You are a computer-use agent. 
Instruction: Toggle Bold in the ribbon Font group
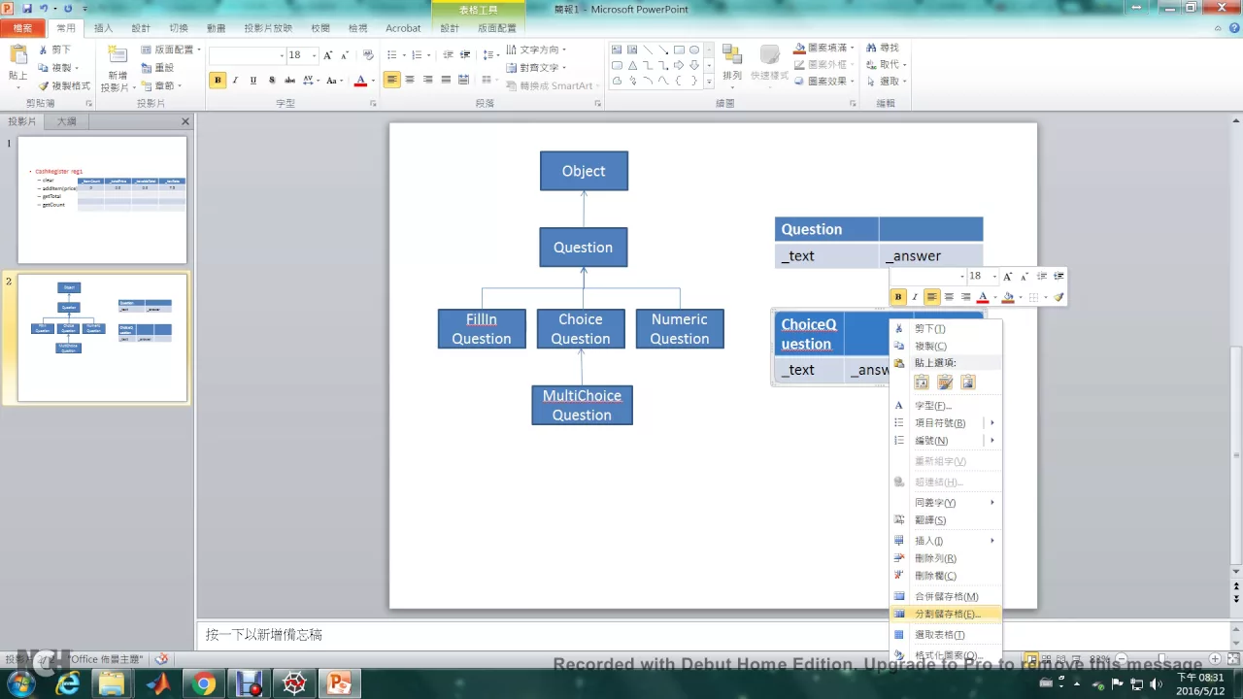218,81
